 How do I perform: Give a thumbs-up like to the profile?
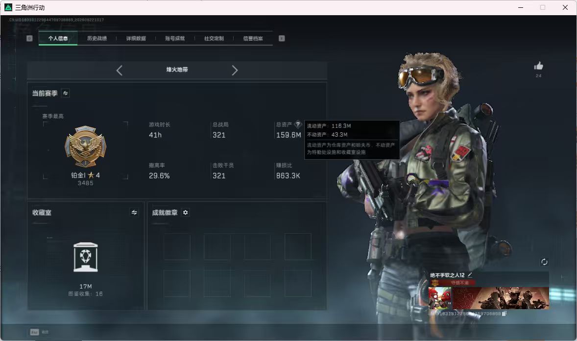[x=538, y=66]
